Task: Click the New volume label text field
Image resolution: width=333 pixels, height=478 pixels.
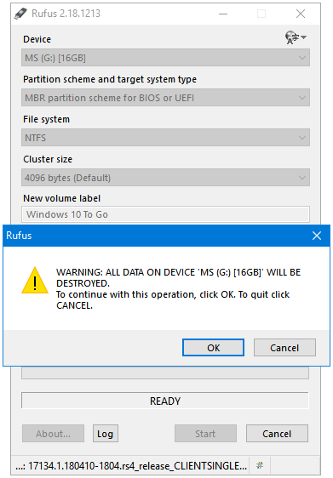Action: pos(165,214)
